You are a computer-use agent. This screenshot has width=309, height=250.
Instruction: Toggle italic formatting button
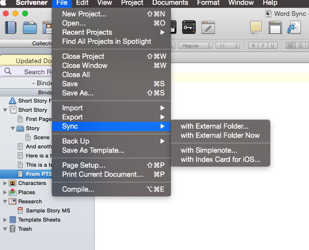(263, 46)
